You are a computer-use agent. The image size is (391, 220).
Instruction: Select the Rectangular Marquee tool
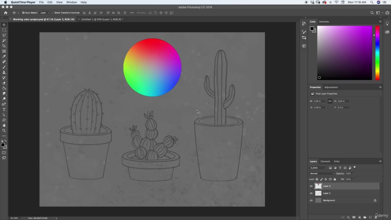(4, 30)
